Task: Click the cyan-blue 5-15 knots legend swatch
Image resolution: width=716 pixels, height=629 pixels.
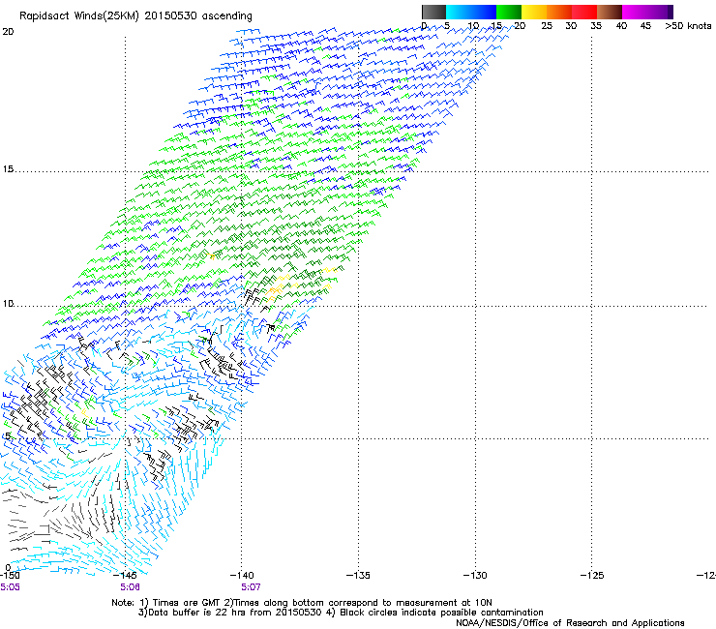Action: 471,12
